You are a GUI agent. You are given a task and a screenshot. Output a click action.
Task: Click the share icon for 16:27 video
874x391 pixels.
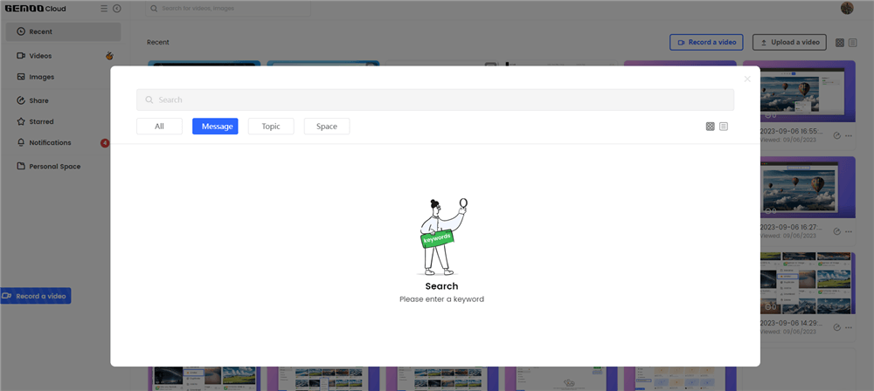click(x=836, y=231)
